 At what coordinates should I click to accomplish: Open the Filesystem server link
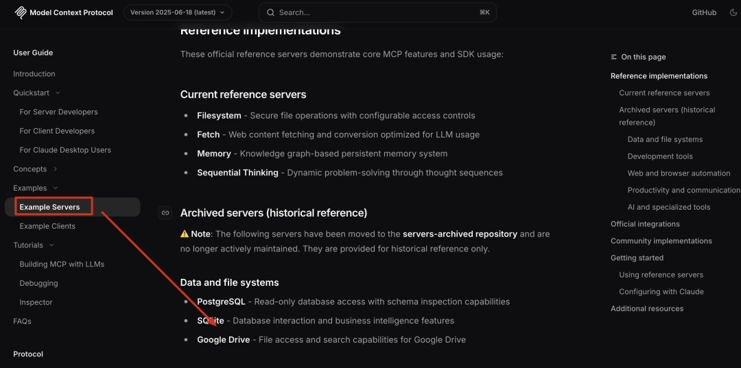click(219, 116)
